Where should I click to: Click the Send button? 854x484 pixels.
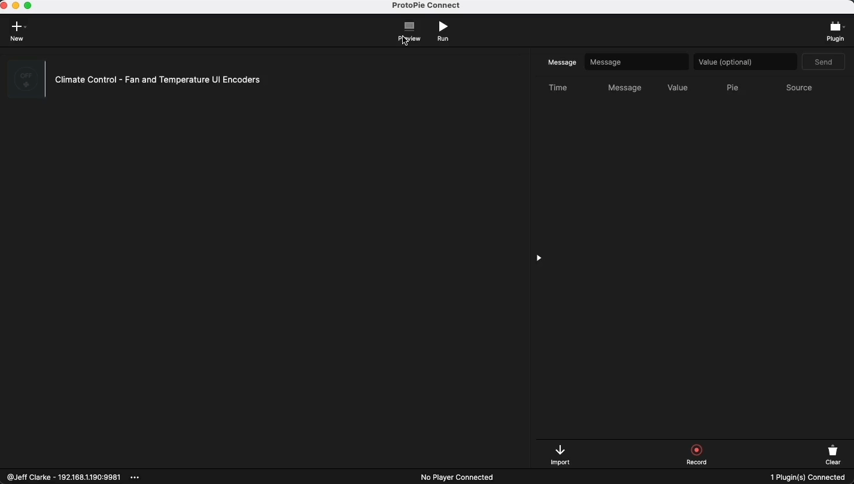(x=823, y=62)
